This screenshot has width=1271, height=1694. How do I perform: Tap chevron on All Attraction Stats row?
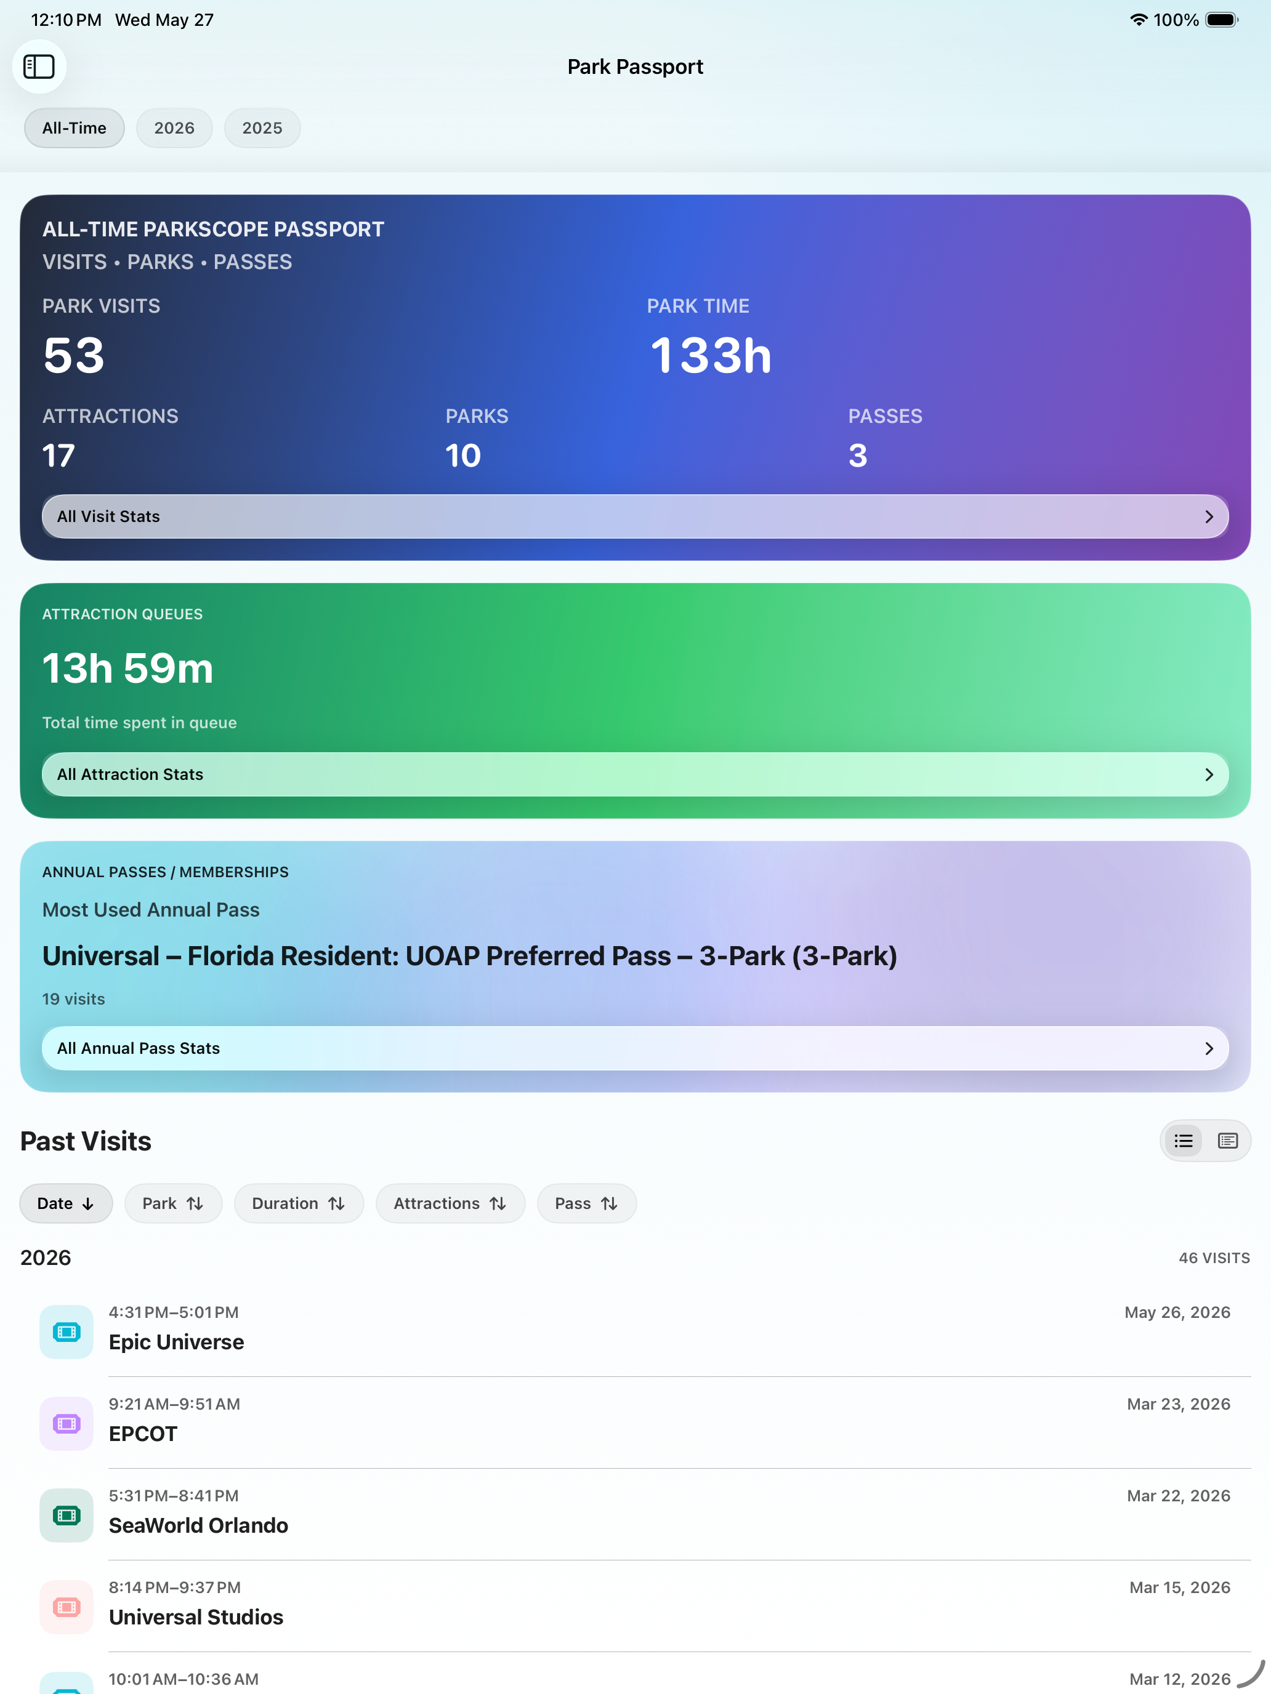[x=1209, y=774]
